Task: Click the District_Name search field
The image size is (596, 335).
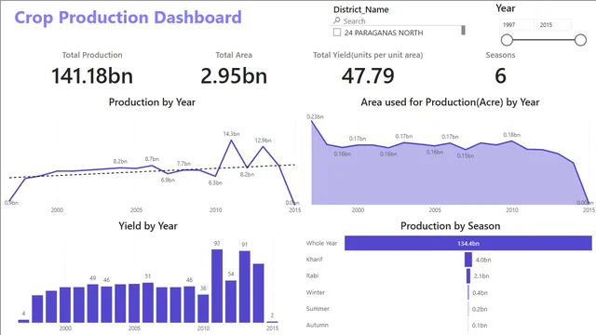Action: click(398, 21)
